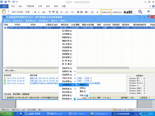Click the Paste clipboard icon in Word ribbon

click(4, 11)
